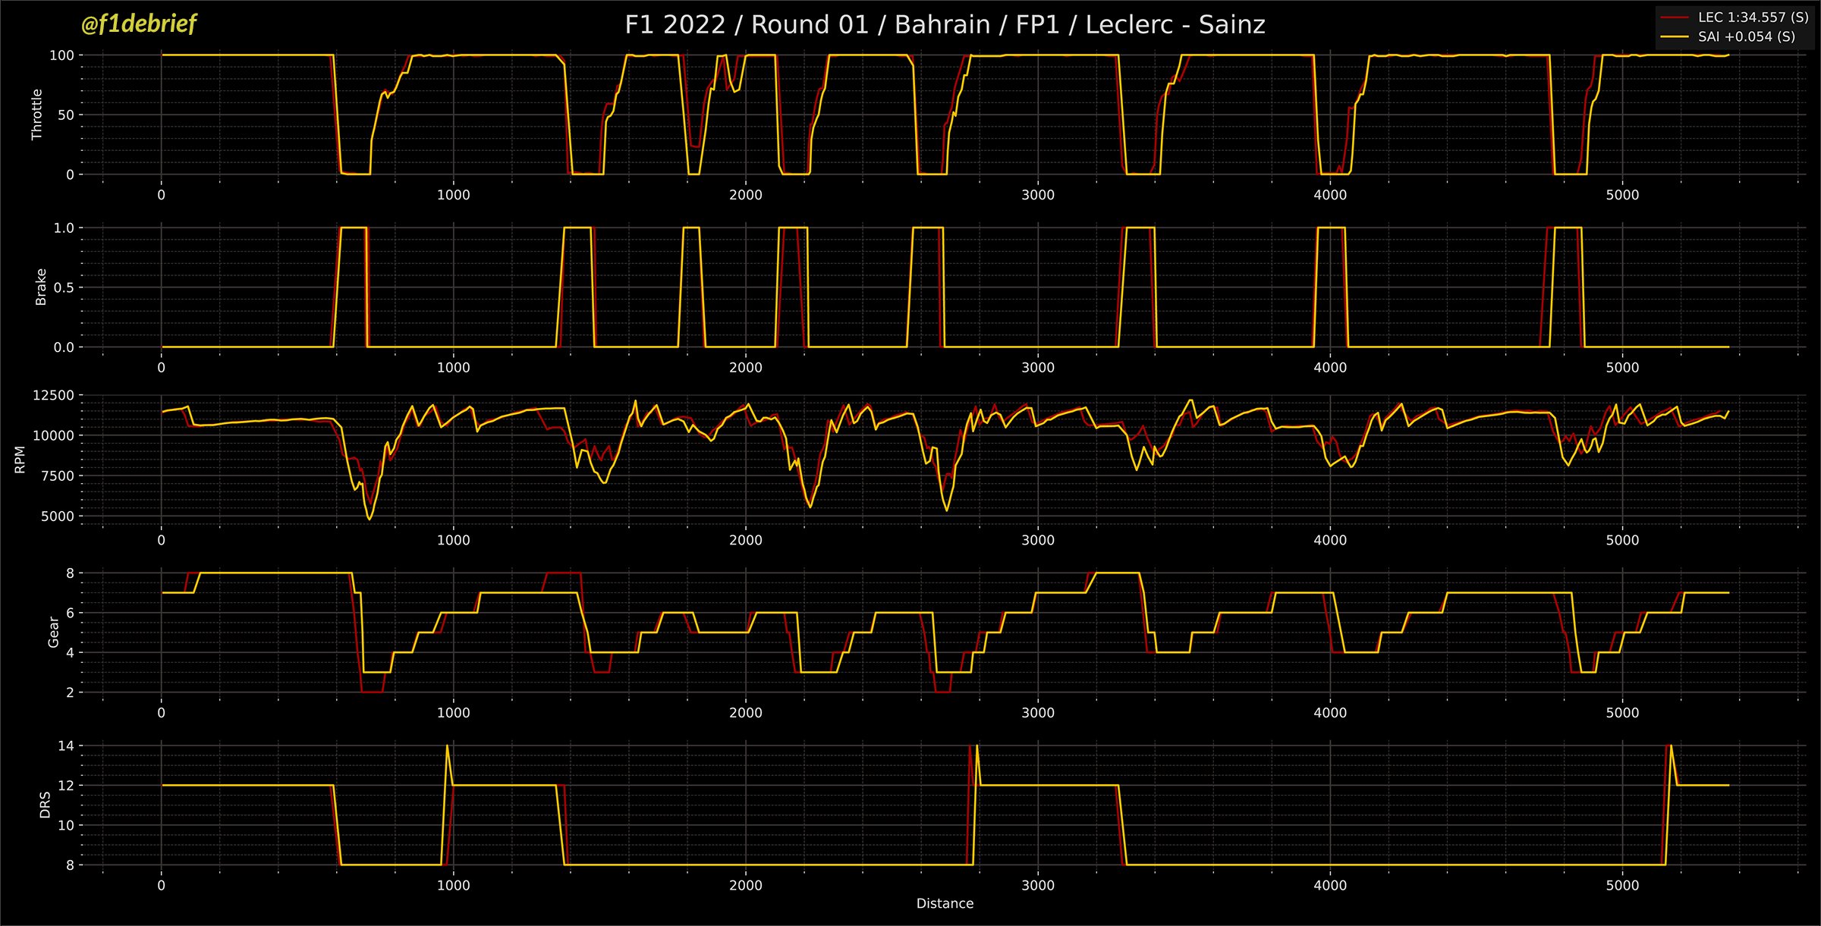Image resolution: width=1821 pixels, height=926 pixels.
Task: Click the 1.0 tick on Brake axis
Action: click(64, 228)
